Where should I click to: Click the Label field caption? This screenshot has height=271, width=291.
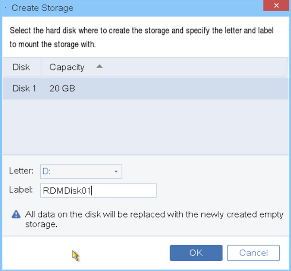(21, 190)
